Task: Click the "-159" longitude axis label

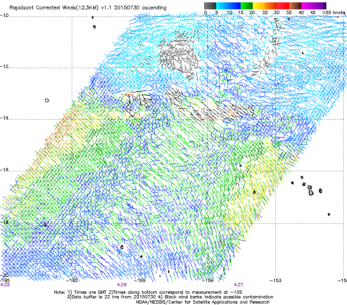Action: (x=140, y=281)
